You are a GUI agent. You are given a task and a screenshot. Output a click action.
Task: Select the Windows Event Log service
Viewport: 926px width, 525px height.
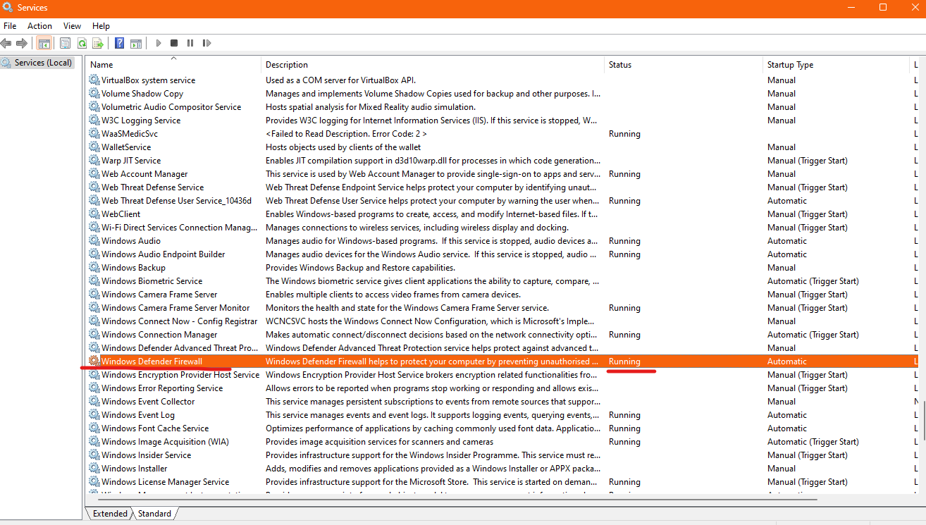(x=137, y=414)
